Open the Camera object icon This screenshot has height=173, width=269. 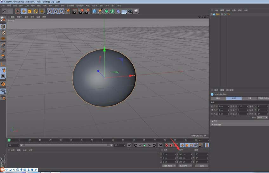click(x=130, y=11)
